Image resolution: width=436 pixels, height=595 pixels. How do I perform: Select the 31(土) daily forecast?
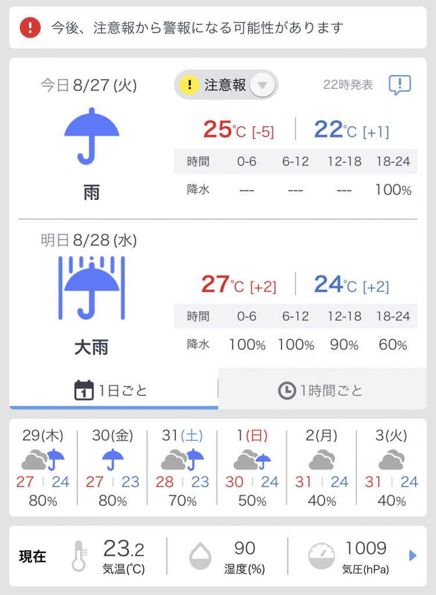tap(182, 468)
